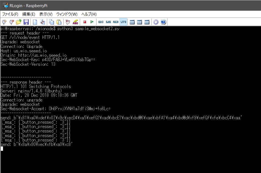Screen dimensions: 261x173
Task: Open the ファイル(F) menu
Action: click(10, 14)
